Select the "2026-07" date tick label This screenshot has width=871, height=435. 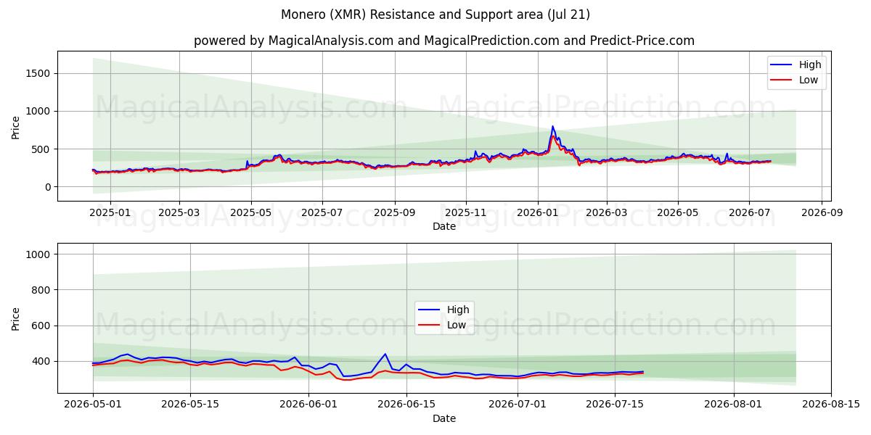750,212
